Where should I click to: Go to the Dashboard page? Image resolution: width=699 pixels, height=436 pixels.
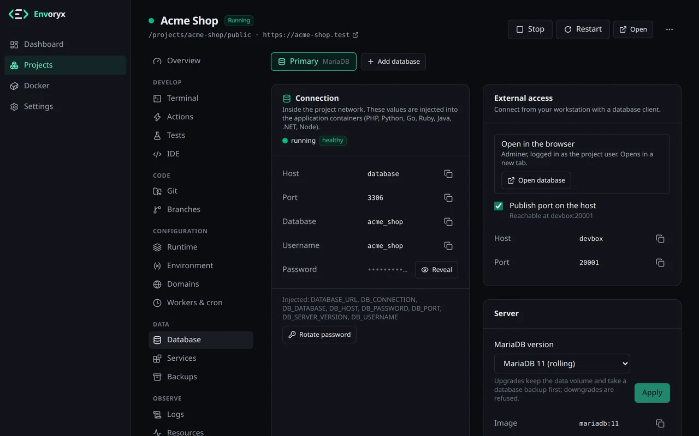click(x=65, y=45)
